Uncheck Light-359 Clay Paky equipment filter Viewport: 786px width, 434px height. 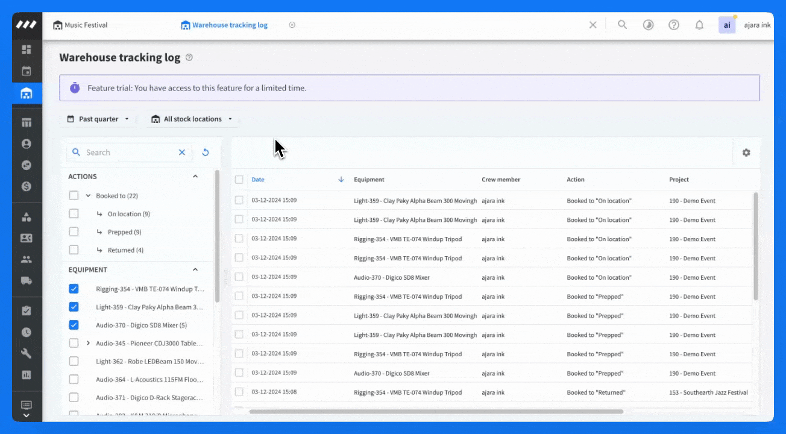coord(74,307)
